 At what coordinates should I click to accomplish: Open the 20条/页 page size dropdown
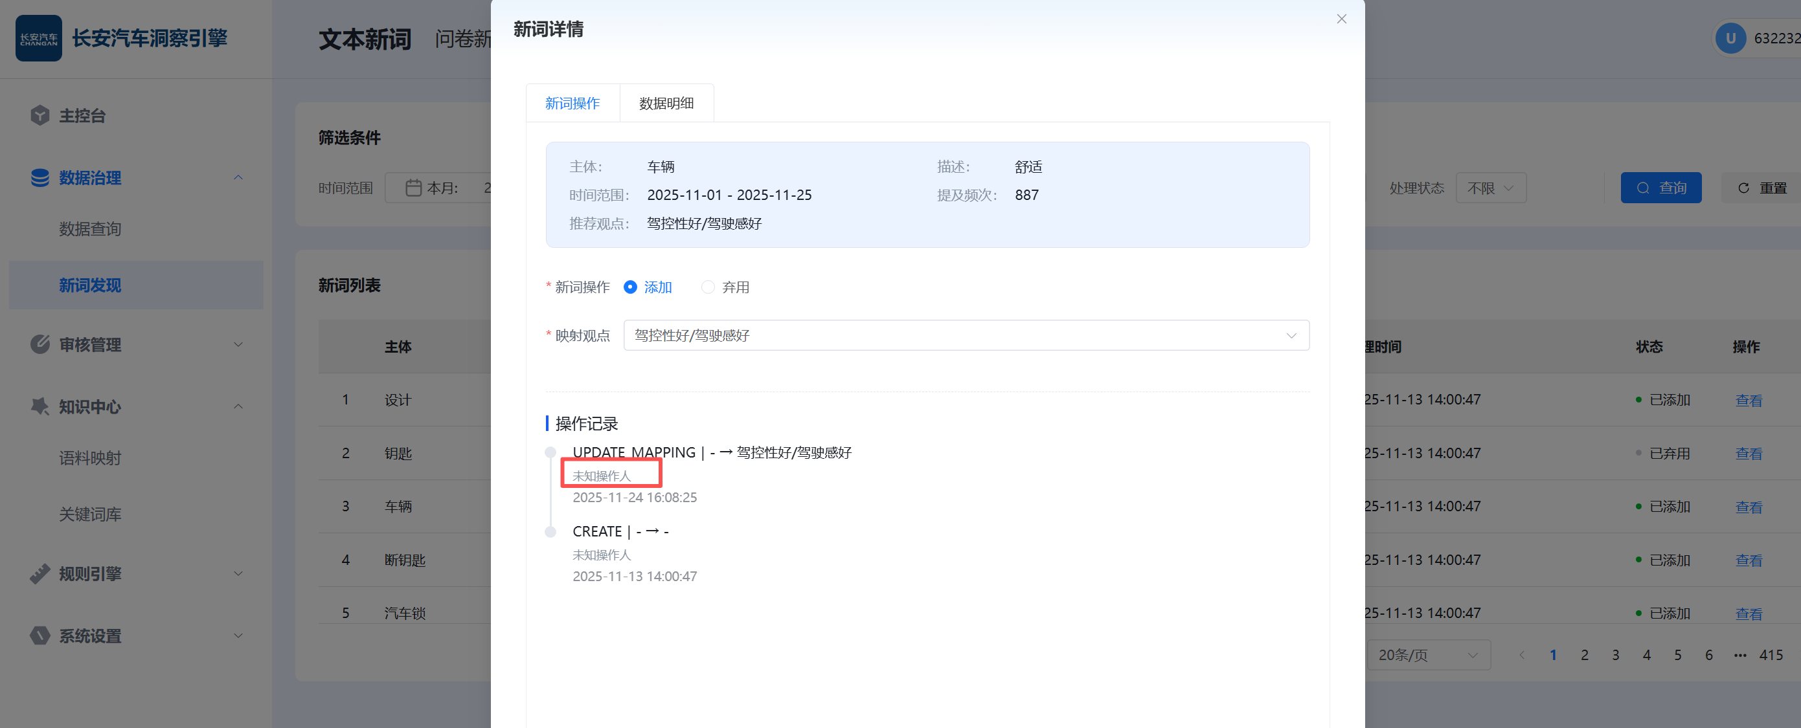(x=1428, y=655)
